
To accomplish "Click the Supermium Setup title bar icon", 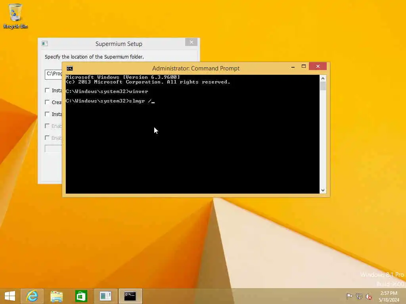I will tap(44, 44).
